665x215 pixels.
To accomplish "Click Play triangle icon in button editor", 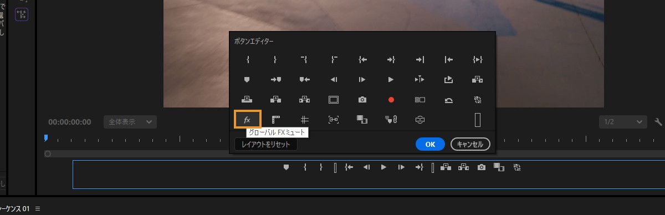I will (x=391, y=79).
